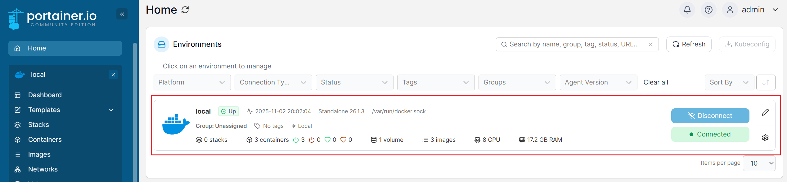Expand the Status filter dropdown
Image resolution: width=787 pixels, height=182 pixels.
tap(354, 82)
